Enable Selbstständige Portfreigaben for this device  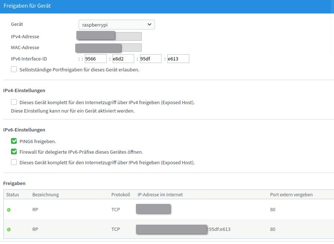(14, 69)
